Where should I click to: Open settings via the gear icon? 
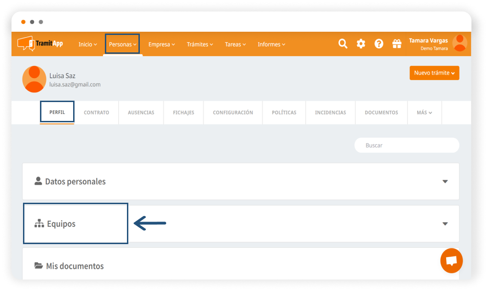pyautogui.click(x=361, y=44)
